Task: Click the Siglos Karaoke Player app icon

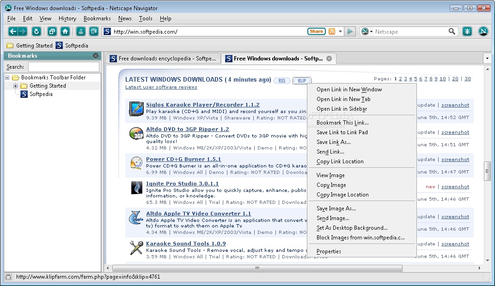Action: pos(136,109)
